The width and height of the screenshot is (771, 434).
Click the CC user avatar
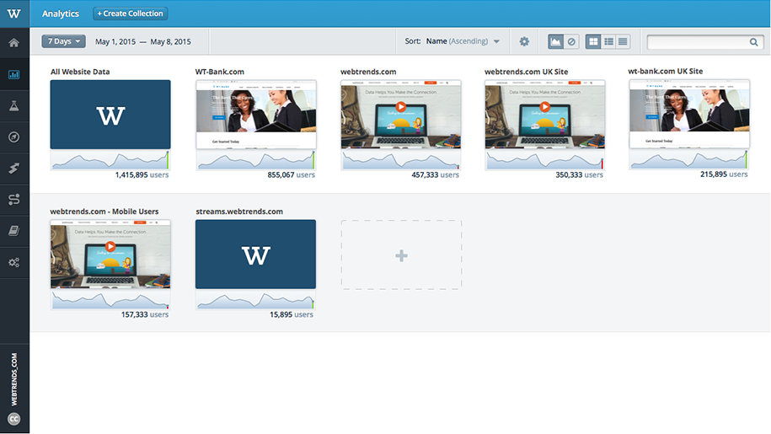point(13,419)
